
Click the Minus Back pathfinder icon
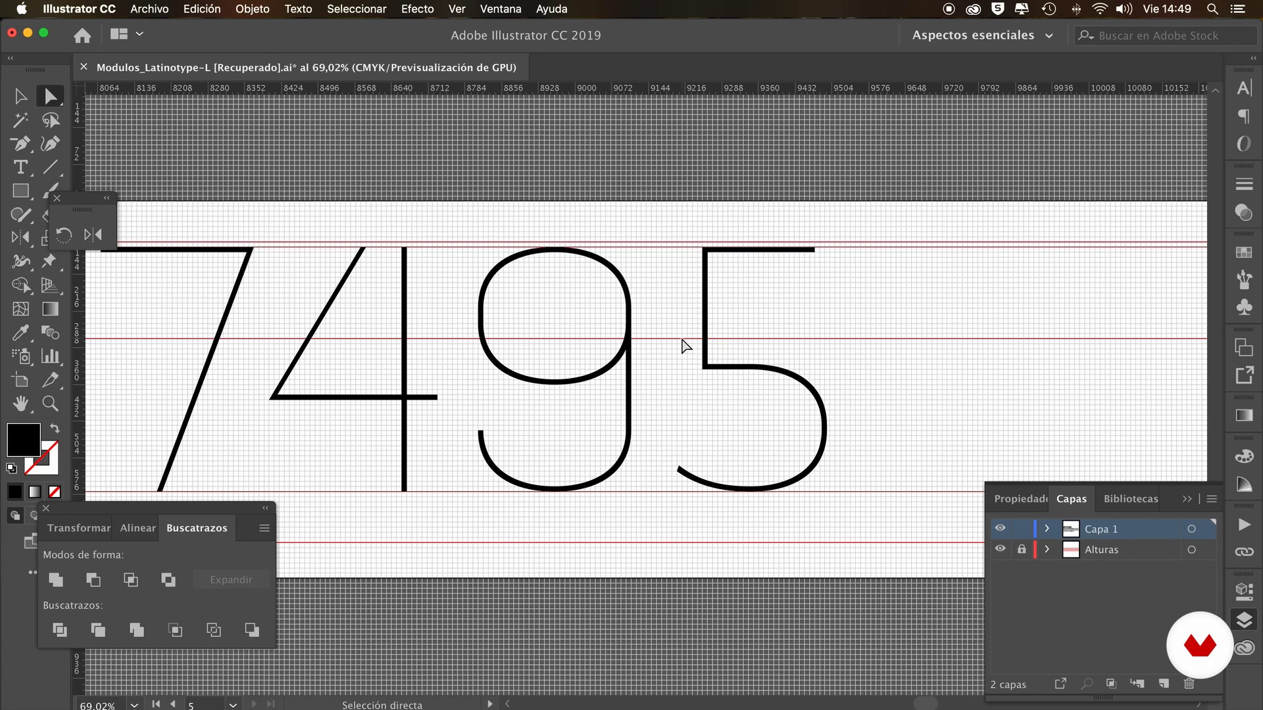[252, 630]
